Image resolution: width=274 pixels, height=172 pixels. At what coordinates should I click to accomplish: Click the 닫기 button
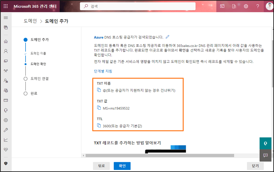[x=255, y=166]
